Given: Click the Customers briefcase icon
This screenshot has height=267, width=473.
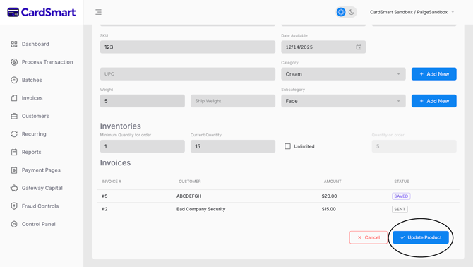Looking at the screenshot, I should [14, 116].
